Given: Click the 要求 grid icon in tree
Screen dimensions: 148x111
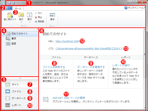Looking at the screenshot, I should 8,39.
